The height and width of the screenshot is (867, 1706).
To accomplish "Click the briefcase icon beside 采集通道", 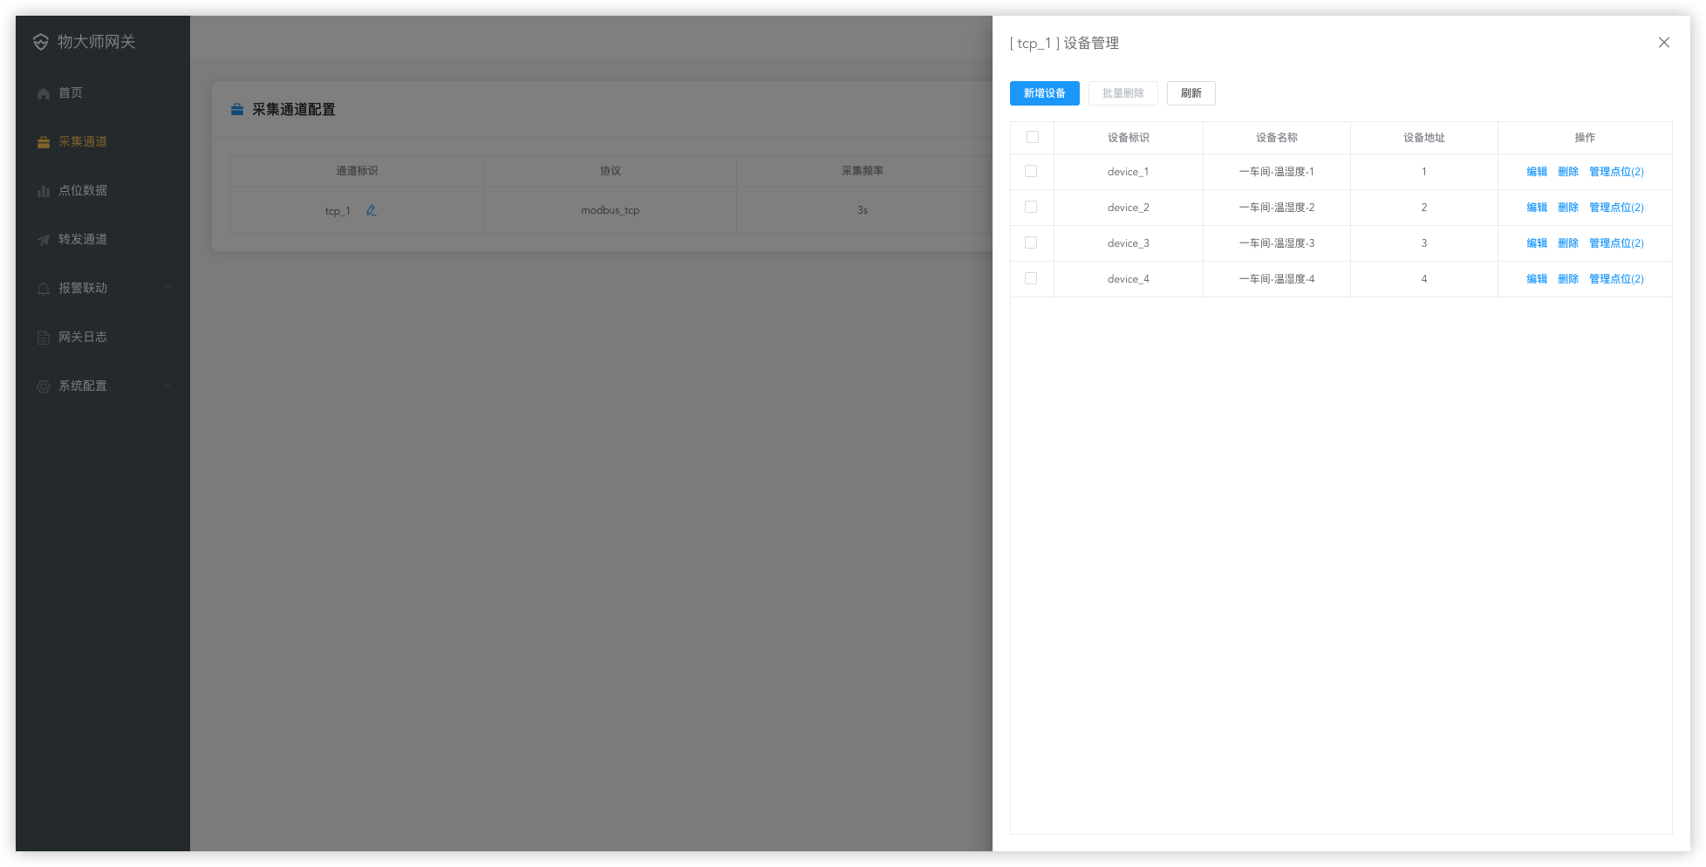I will click(44, 142).
